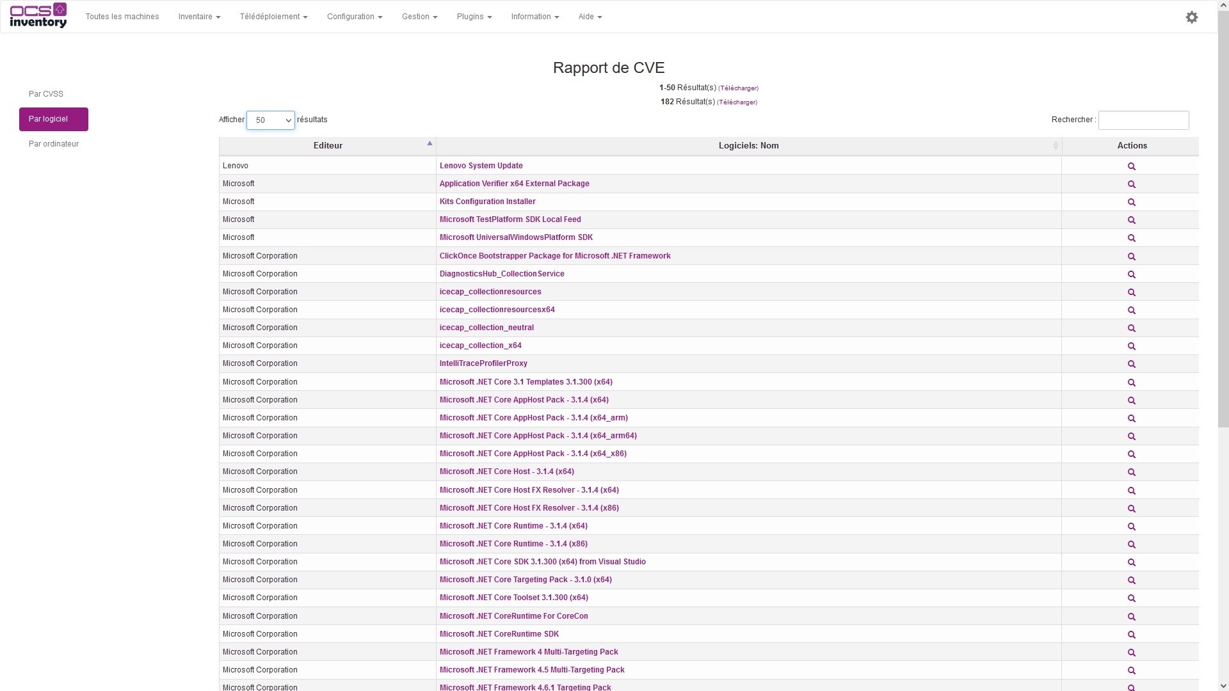Click magnifier for .NET Core Runtime 3.1.4 (x86)

(x=1131, y=544)
